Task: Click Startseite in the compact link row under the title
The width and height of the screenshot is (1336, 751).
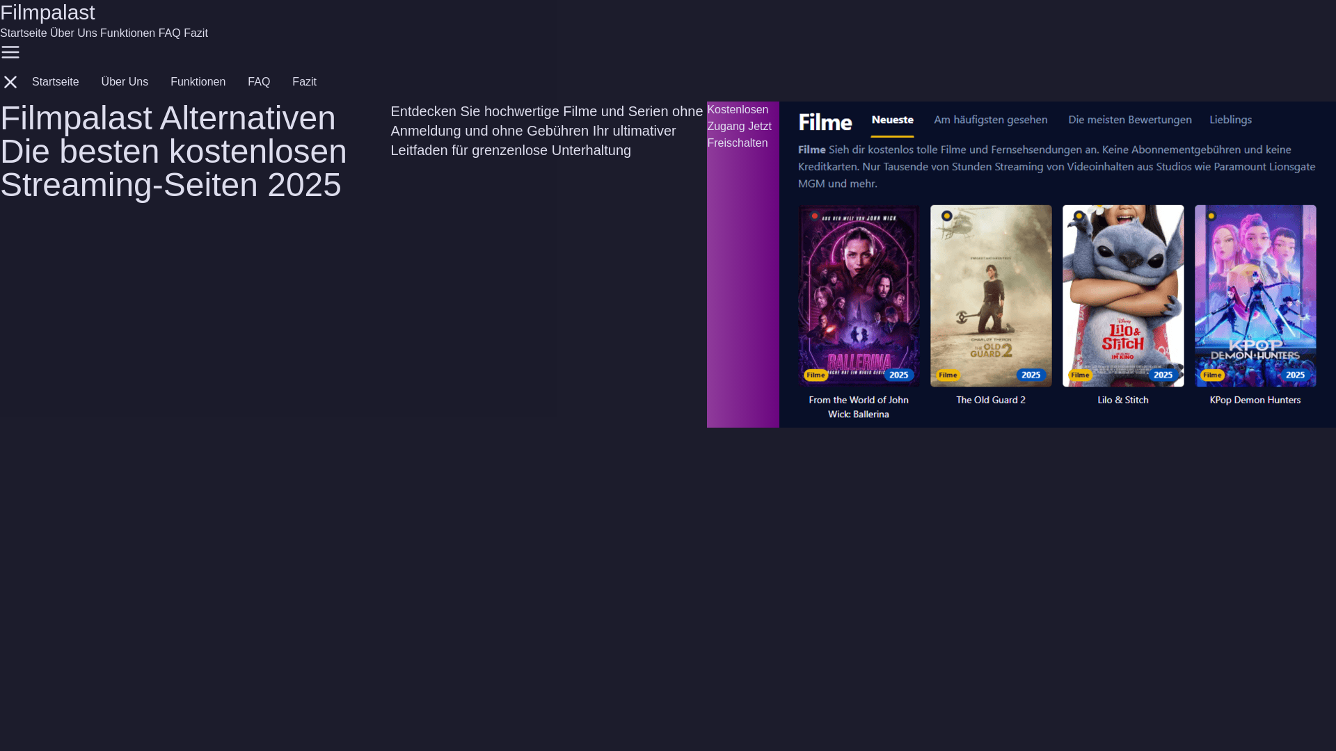Action: pyautogui.click(x=24, y=33)
